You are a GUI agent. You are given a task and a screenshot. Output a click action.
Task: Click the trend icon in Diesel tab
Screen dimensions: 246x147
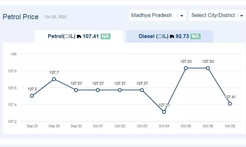(172, 36)
